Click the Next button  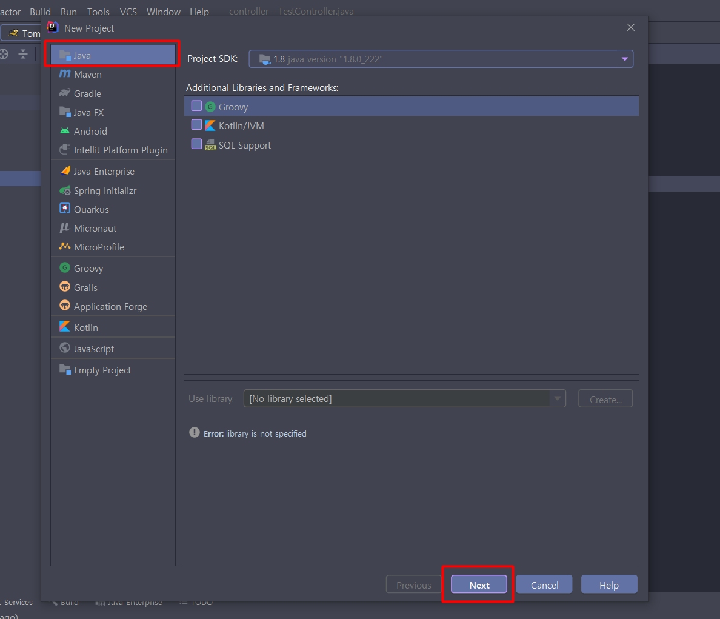[479, 584]
